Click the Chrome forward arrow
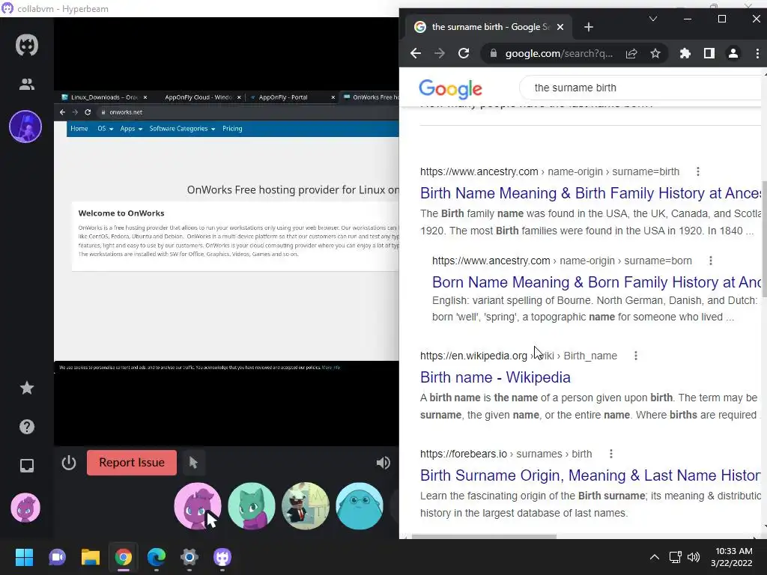Image resolution: width=767 pixels, height=575 pixels. 439,53
